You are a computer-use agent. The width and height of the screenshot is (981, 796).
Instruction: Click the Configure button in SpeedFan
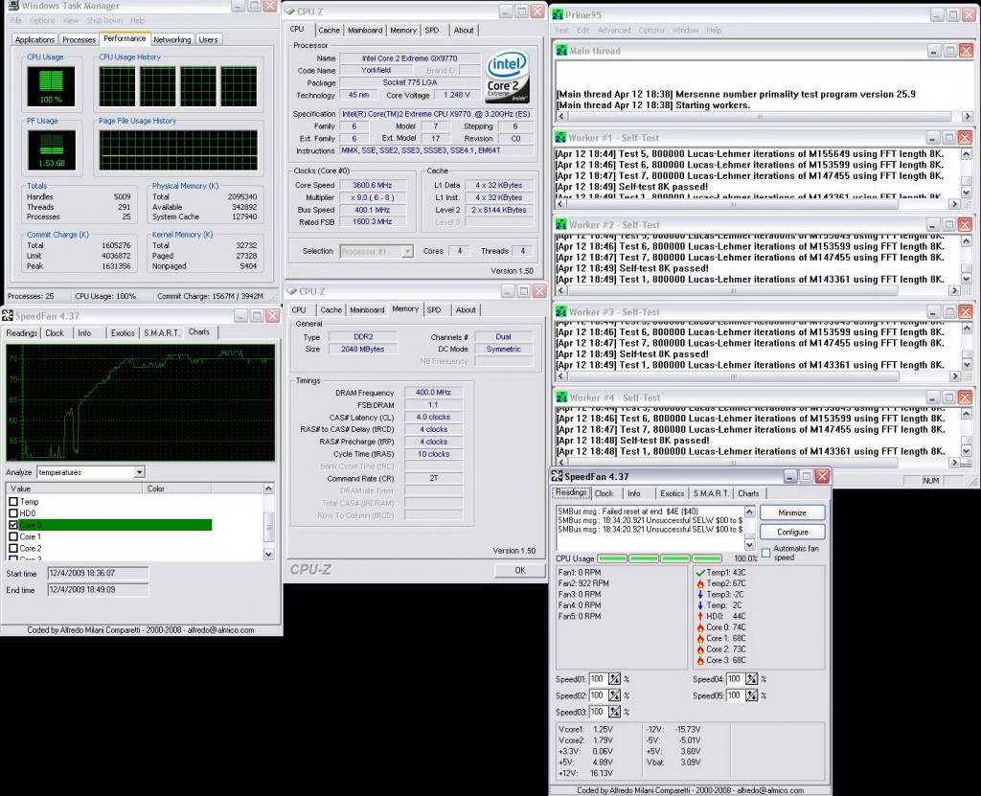792,532
